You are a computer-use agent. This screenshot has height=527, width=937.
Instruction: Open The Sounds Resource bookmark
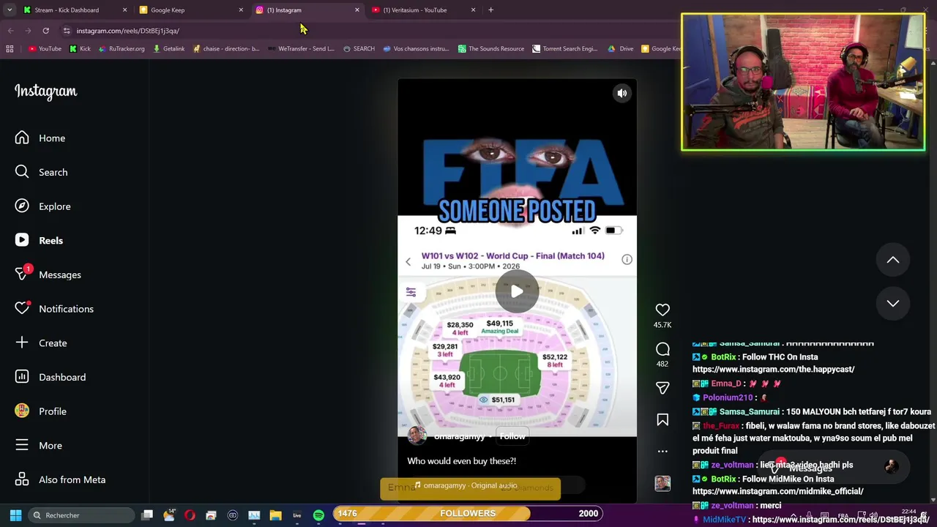click(491, 49)
